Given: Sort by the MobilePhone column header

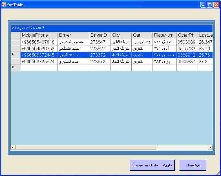Looking at the screenshot, I should tap(39, 35).
